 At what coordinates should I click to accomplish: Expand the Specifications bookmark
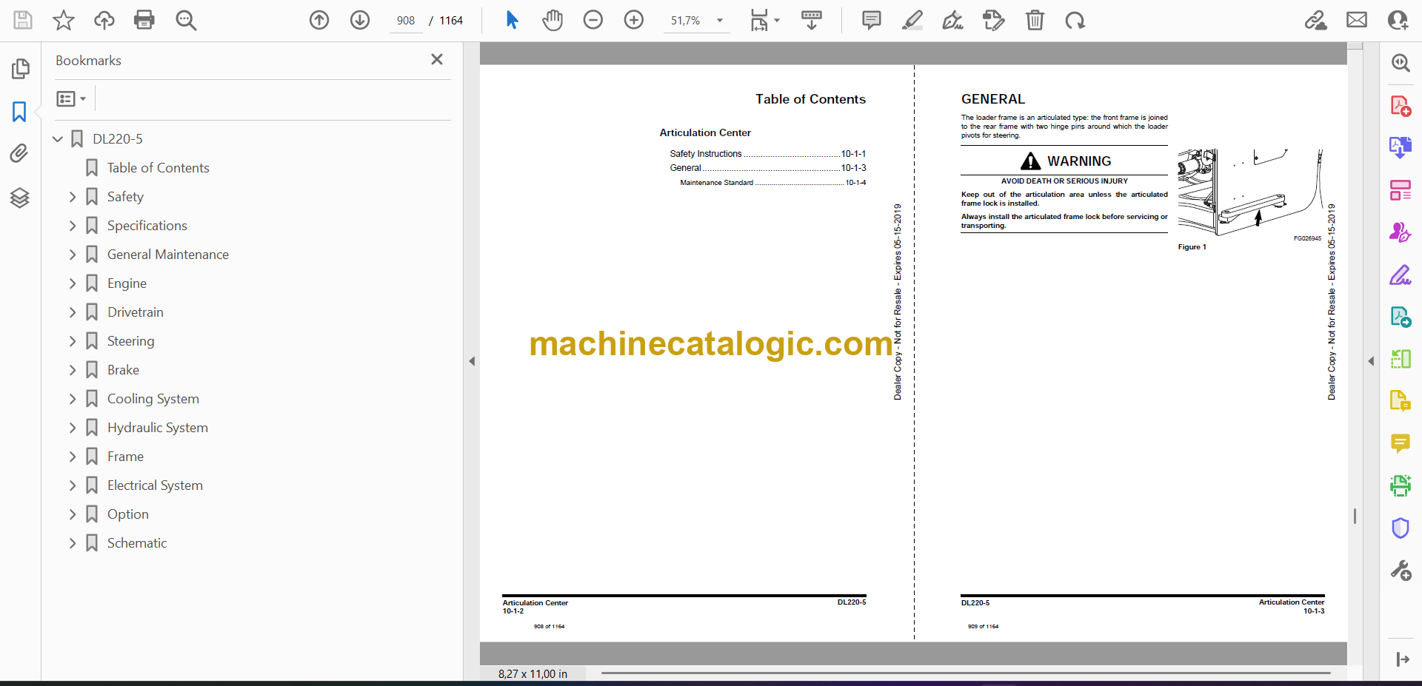73,226
